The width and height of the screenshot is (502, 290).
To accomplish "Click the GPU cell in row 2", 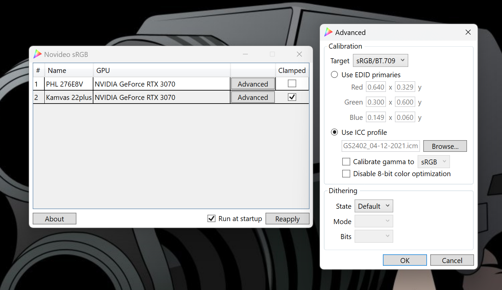I will [x=162, y=97].
